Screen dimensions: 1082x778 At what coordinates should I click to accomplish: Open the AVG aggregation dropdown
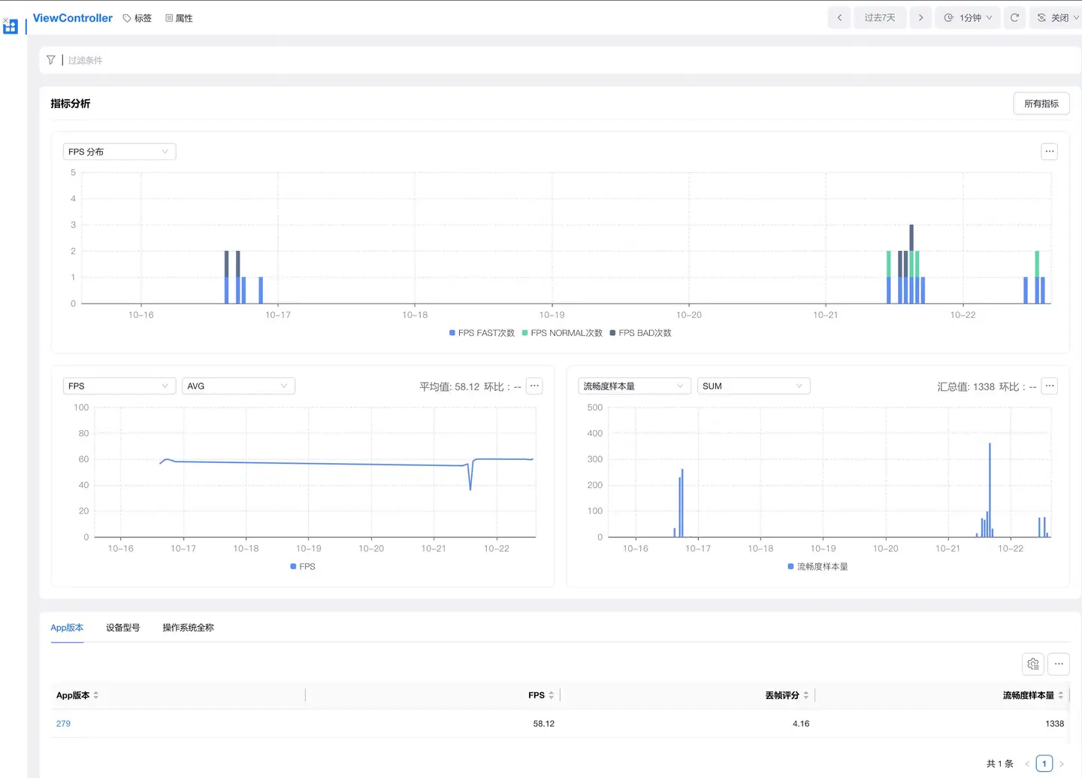[x=237, y=386]
